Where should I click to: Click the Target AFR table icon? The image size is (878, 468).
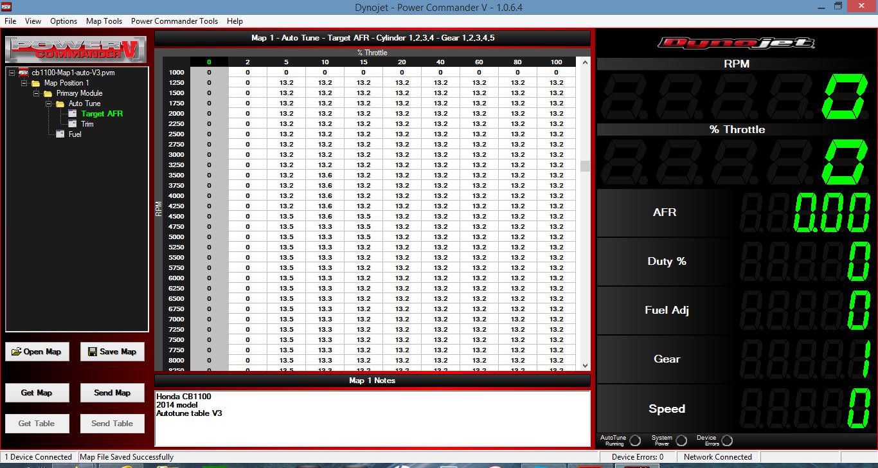(73, 114)
